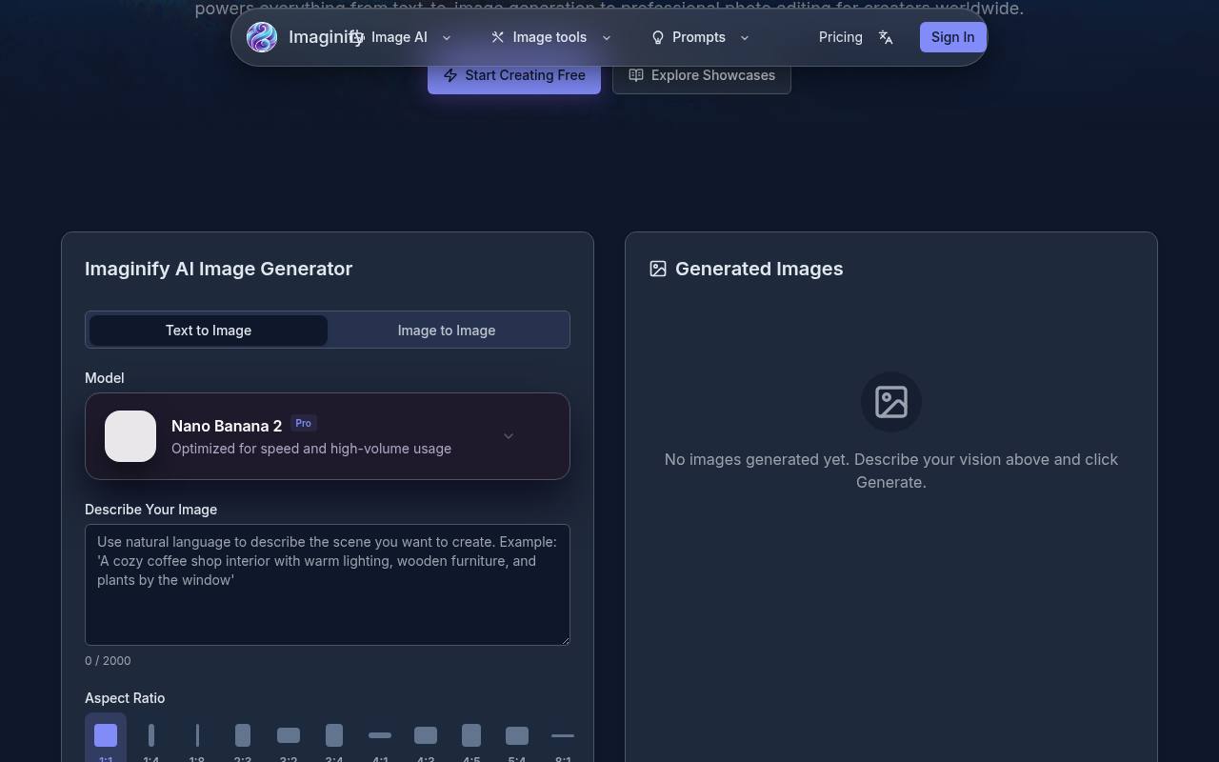Expand the Prompts chevron
Viewport: 1219px width, 762px height.
click(x=744, y=38)
